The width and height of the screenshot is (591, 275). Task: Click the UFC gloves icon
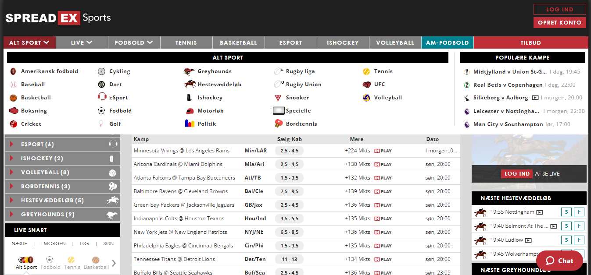367,85
